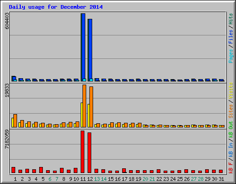Click the orange sites bar for day 11
The height and width of the screenshot is (184, 236).
pos(84,106)
